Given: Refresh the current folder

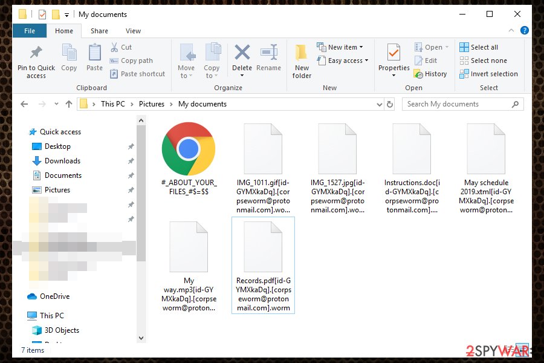Looking at the screenshot, I should click(x=390, y=104).
